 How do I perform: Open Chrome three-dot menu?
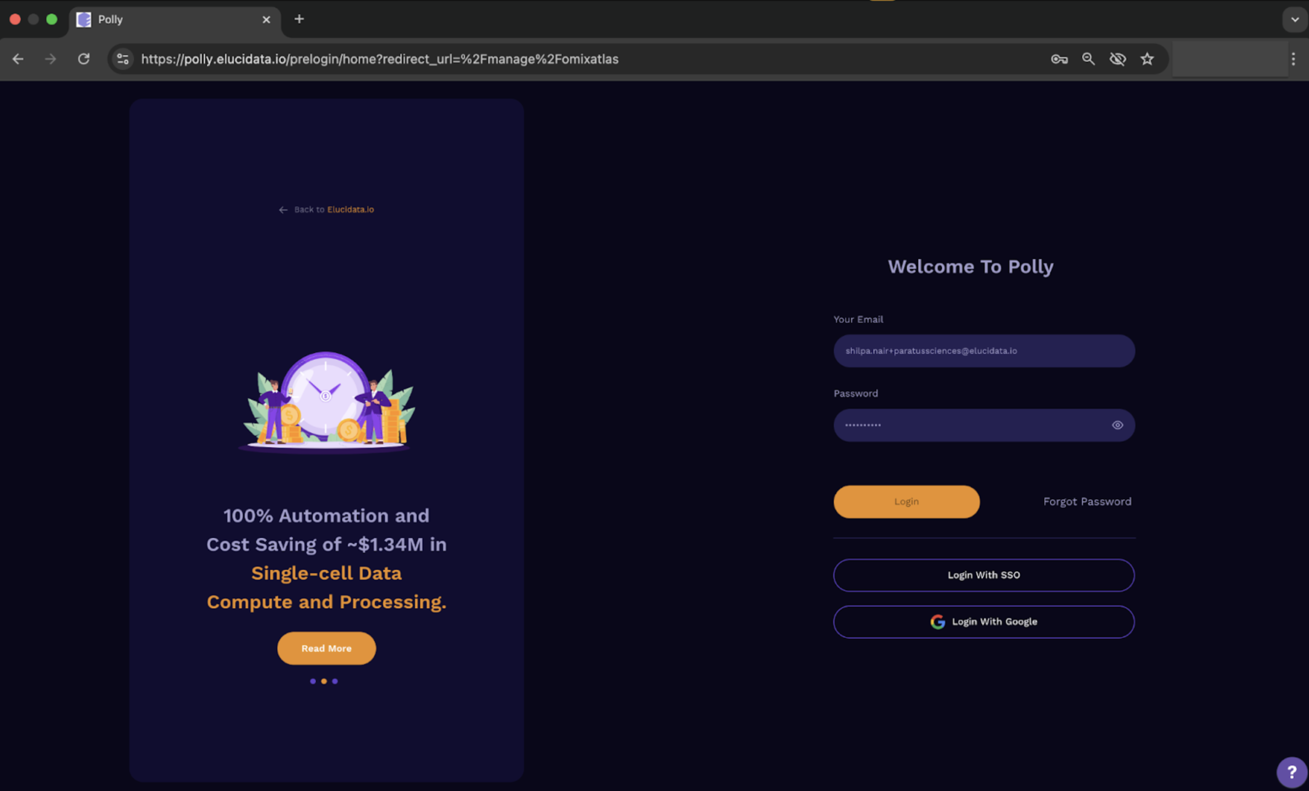[1293, 59]
